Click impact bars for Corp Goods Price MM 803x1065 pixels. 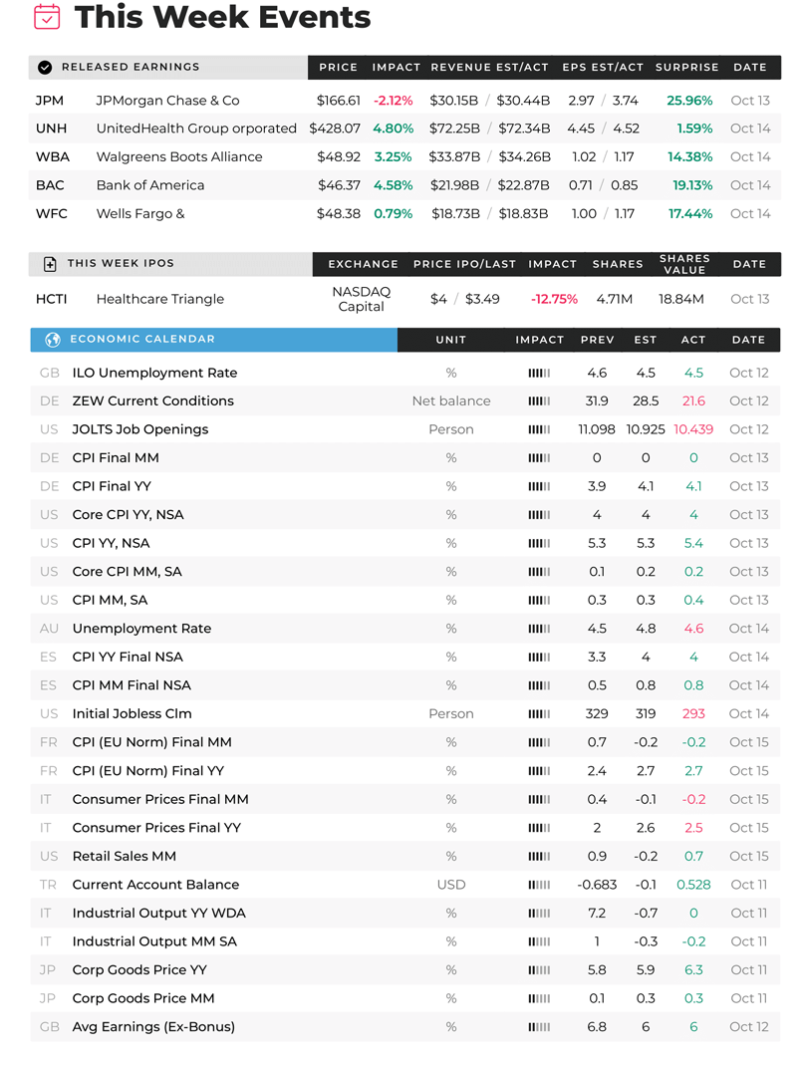539,999
